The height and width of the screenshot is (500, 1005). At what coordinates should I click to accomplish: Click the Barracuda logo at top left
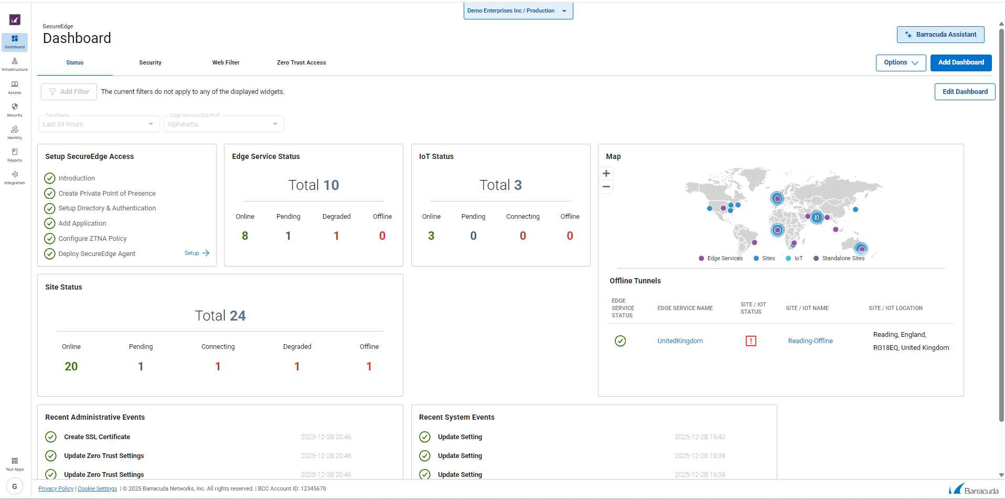coord(14,19)
